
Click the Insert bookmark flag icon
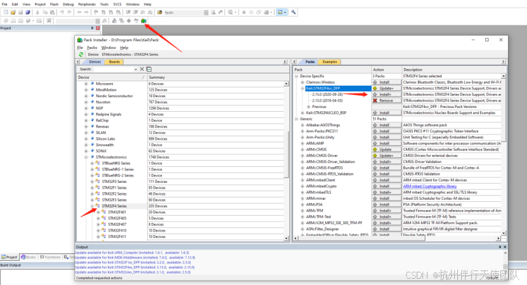point(96,13)
